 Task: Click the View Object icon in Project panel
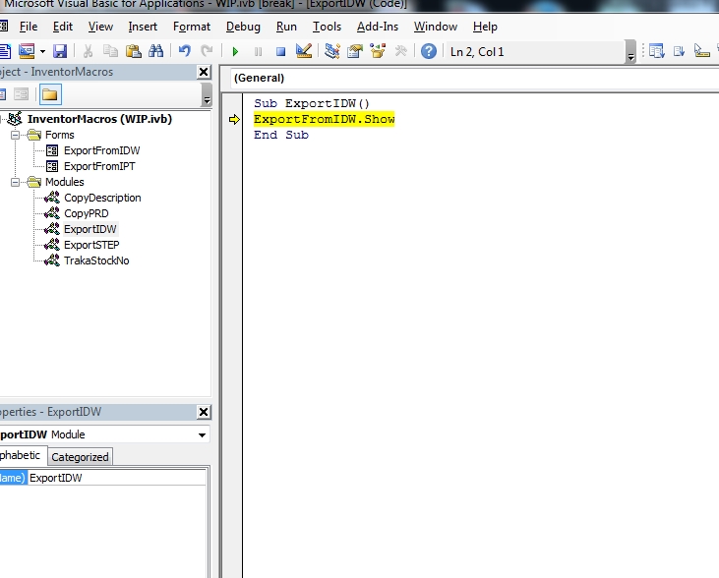pos(21,95)
